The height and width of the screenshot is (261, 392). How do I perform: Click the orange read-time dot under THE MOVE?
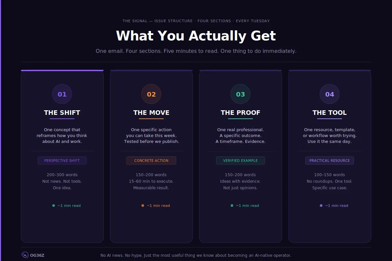click(x=142, y=206)
